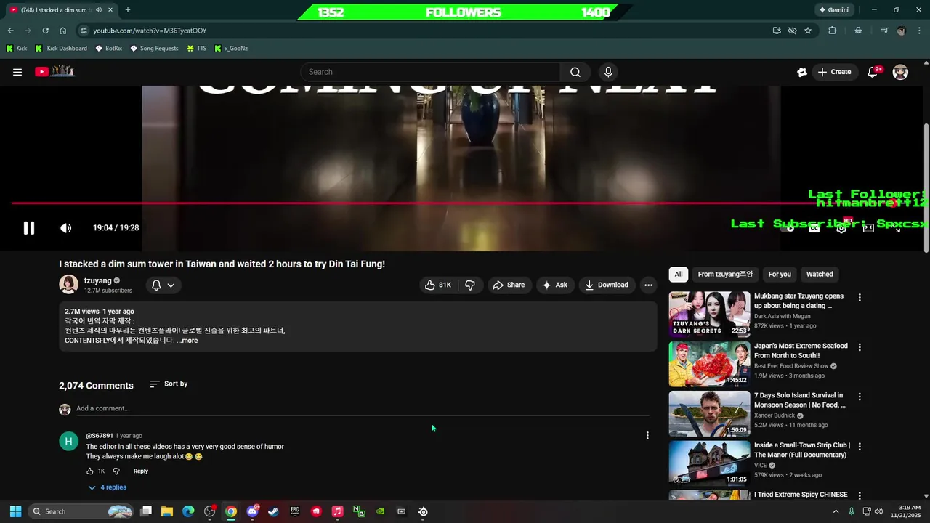Pause the video with the pause button

pos(29,228)
